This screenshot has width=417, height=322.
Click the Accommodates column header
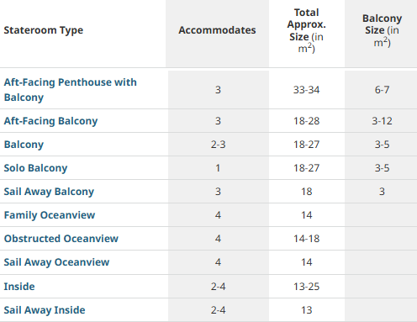click(x=217, y=30)
